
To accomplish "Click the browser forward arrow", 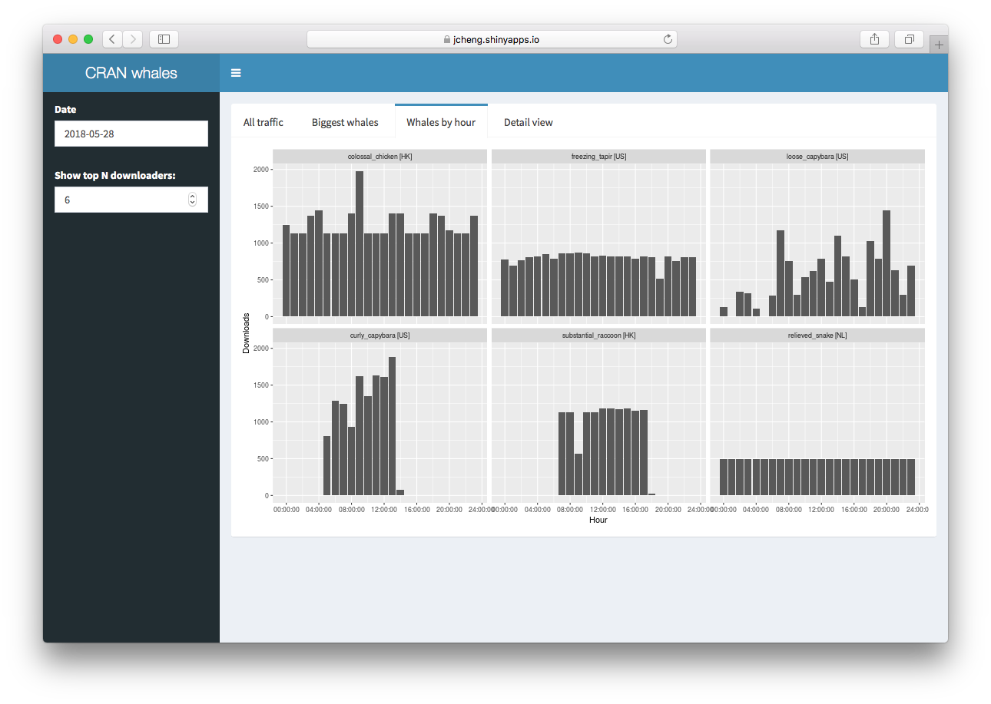I will pyautogui.click(x=132, y=38).
